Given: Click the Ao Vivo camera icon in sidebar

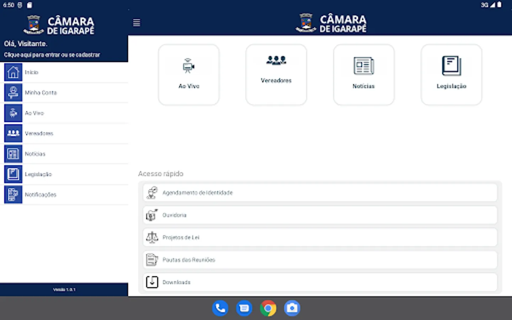Looking at the screenshot, I should pos(13,113).
